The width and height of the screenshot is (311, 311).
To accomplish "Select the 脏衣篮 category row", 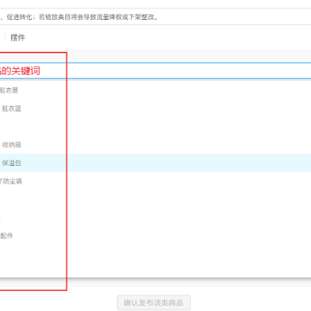I will [x=155, y=109].
